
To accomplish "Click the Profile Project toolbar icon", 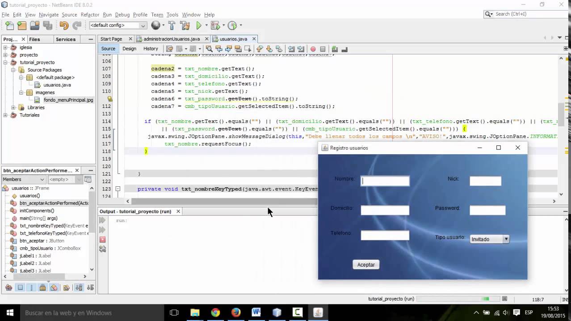I will (232, 25).
